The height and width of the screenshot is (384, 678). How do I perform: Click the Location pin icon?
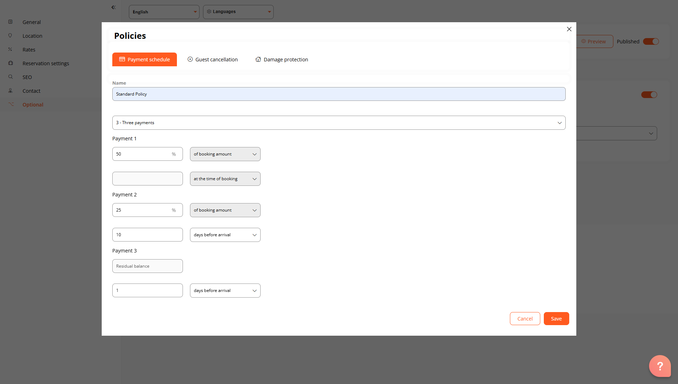tap(10, 36)
